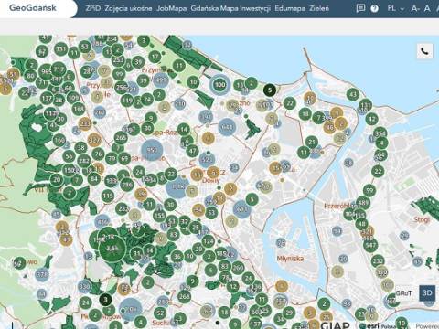Image resolution: width=439 pixels, height=329 pixels.
Task: Decrease font size with A- button
Action: [x=414, y=8]
